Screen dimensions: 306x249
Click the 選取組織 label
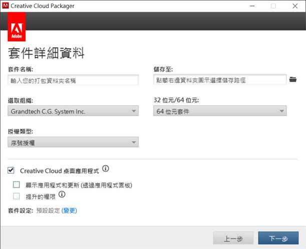pyautogui.click(x=21, y=100)
